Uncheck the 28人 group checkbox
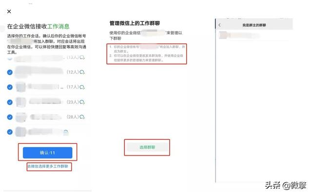This screenshot has width=312, height=195. click(10, 117)
